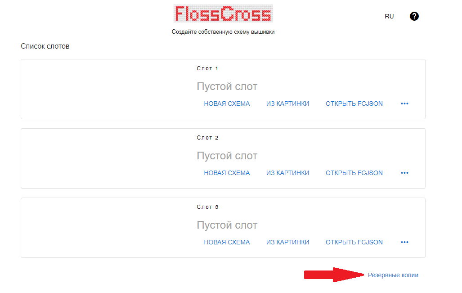Select the Слот 2 Пустой слот text

pyautogui.click(x=227, y=156)
